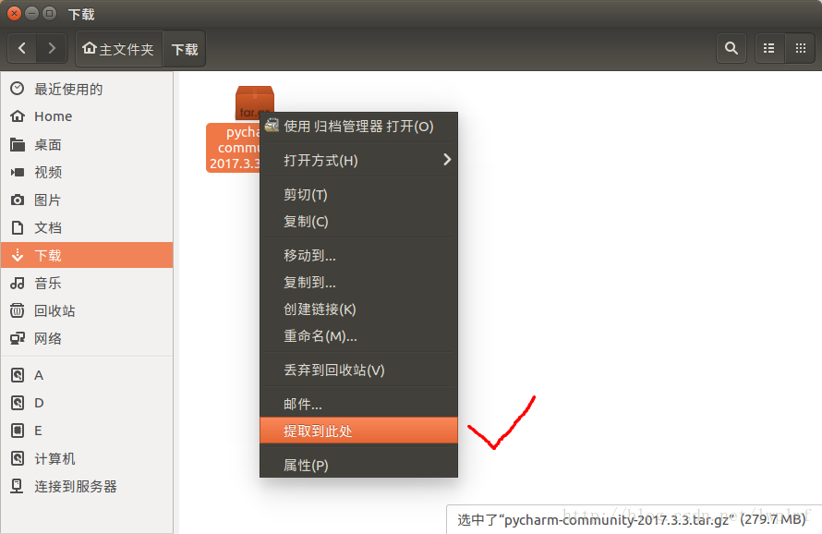Switch to list view icon
The height and width of the screenshot is (534, 822).
pyautogui.click(x=769, y=49)
